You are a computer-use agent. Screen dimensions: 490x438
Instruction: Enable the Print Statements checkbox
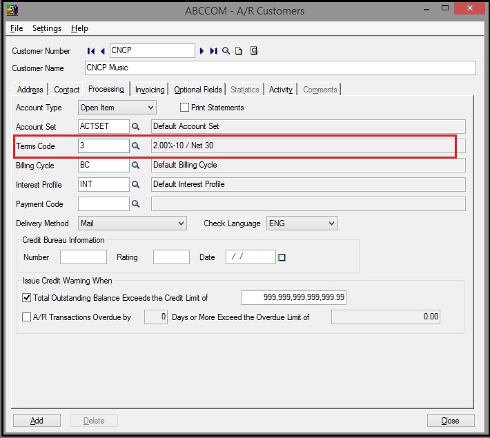(x=184, y=108)
